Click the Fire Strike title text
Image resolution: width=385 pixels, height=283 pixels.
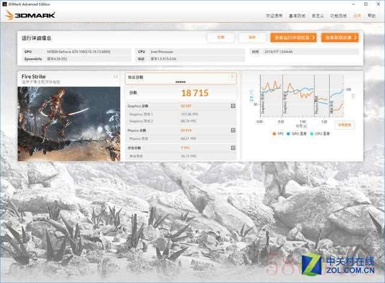(34, 76)
